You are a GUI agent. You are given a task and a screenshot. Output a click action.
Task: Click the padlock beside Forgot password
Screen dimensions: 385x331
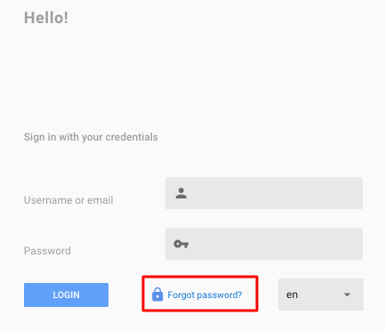157,295
